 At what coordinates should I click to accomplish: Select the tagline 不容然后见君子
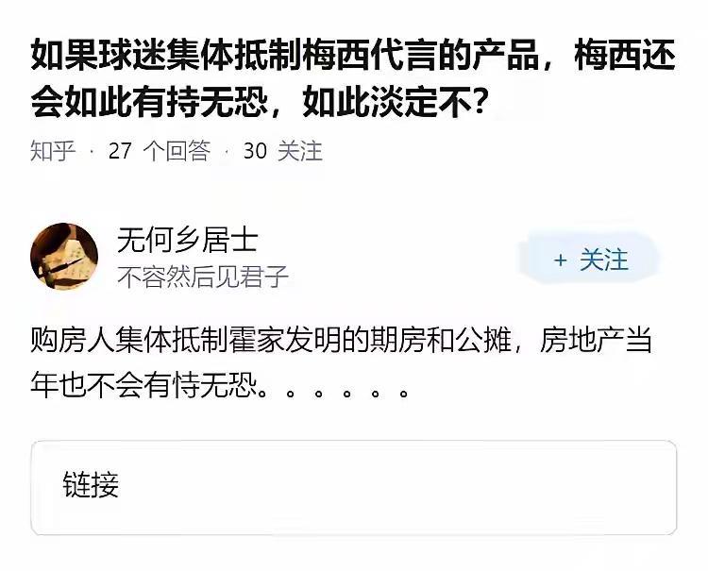pos(202,277)
